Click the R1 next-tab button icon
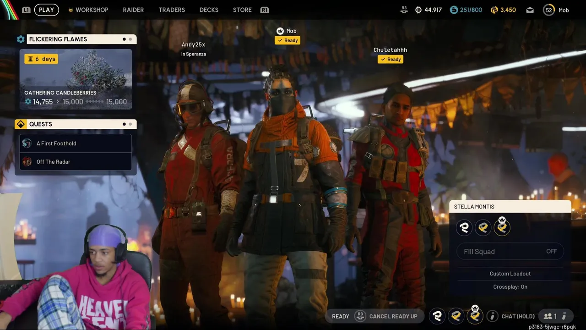586x330 pixels. point(264,10)
